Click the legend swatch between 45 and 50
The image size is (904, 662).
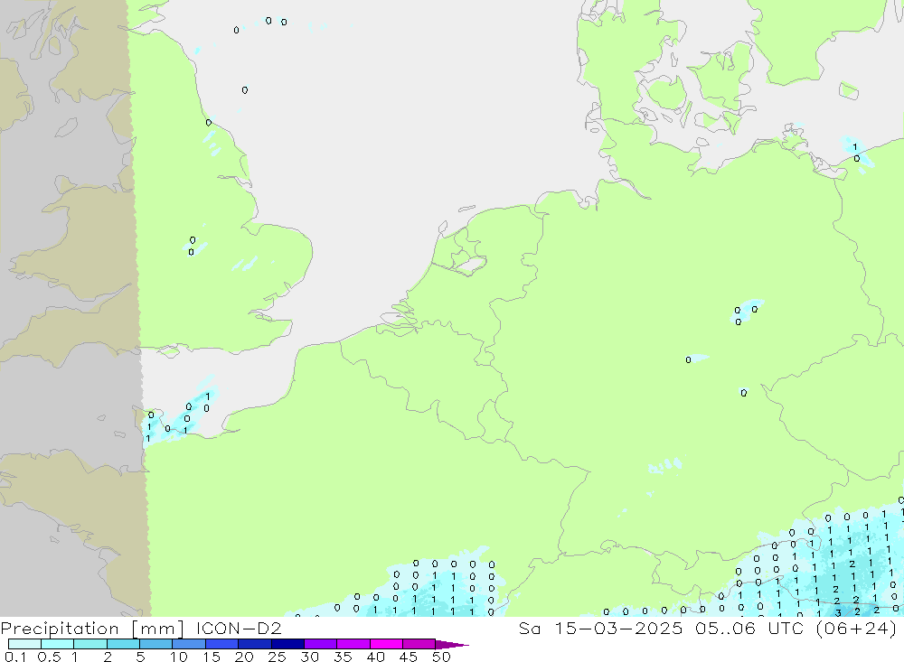tap(419, 644)
